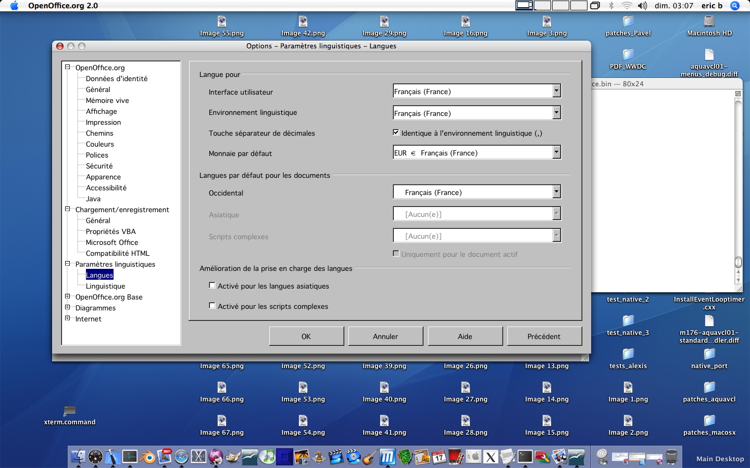The image size is (750, 468).
Task: Open GarageBand from the Dock
Action: coord(370,457)
